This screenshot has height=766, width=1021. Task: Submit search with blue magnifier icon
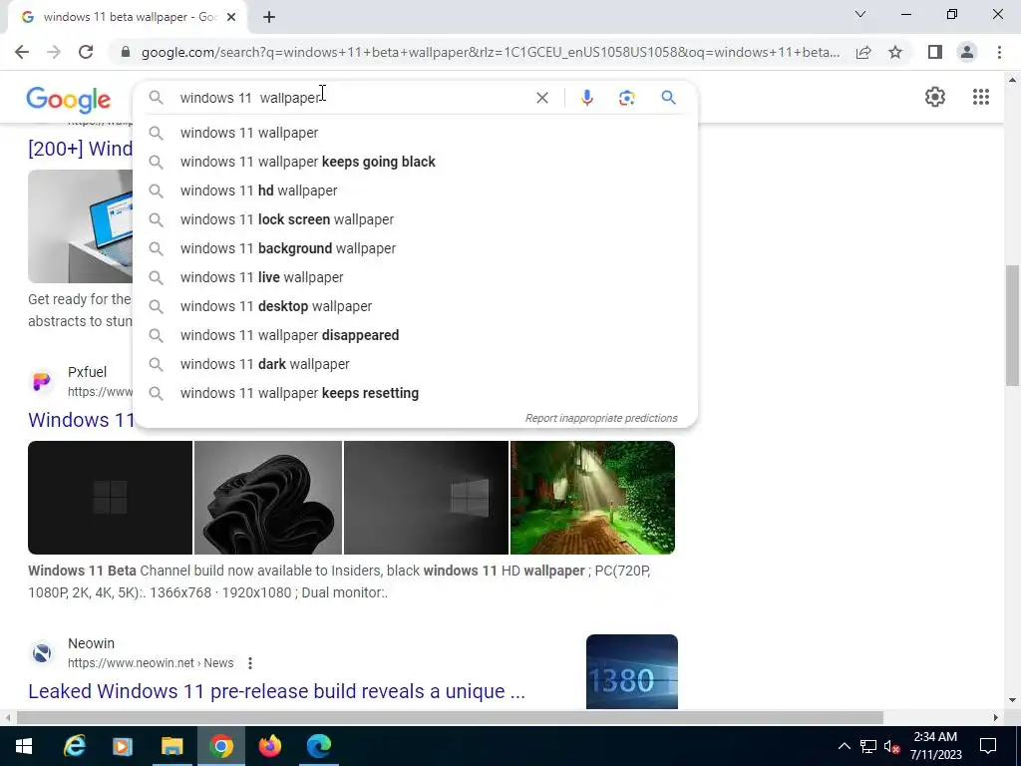pos(668,98)
